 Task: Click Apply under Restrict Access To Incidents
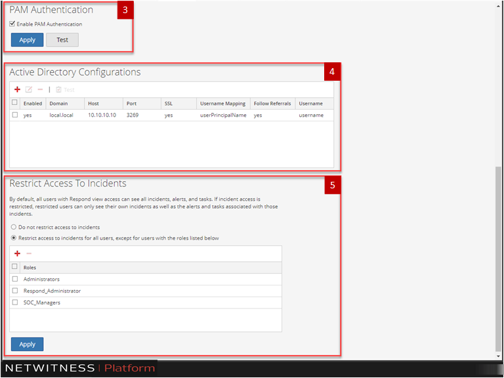(27, 344)
